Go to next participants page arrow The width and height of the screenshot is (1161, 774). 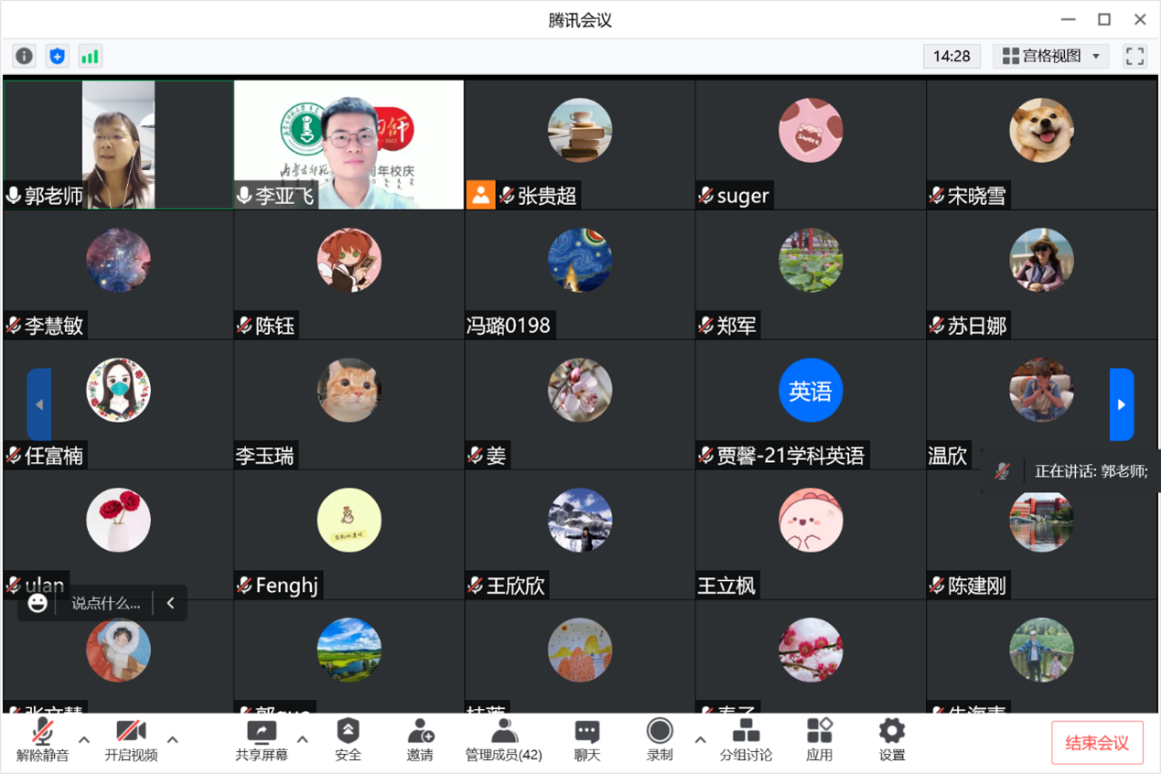tap(1122, 404)
